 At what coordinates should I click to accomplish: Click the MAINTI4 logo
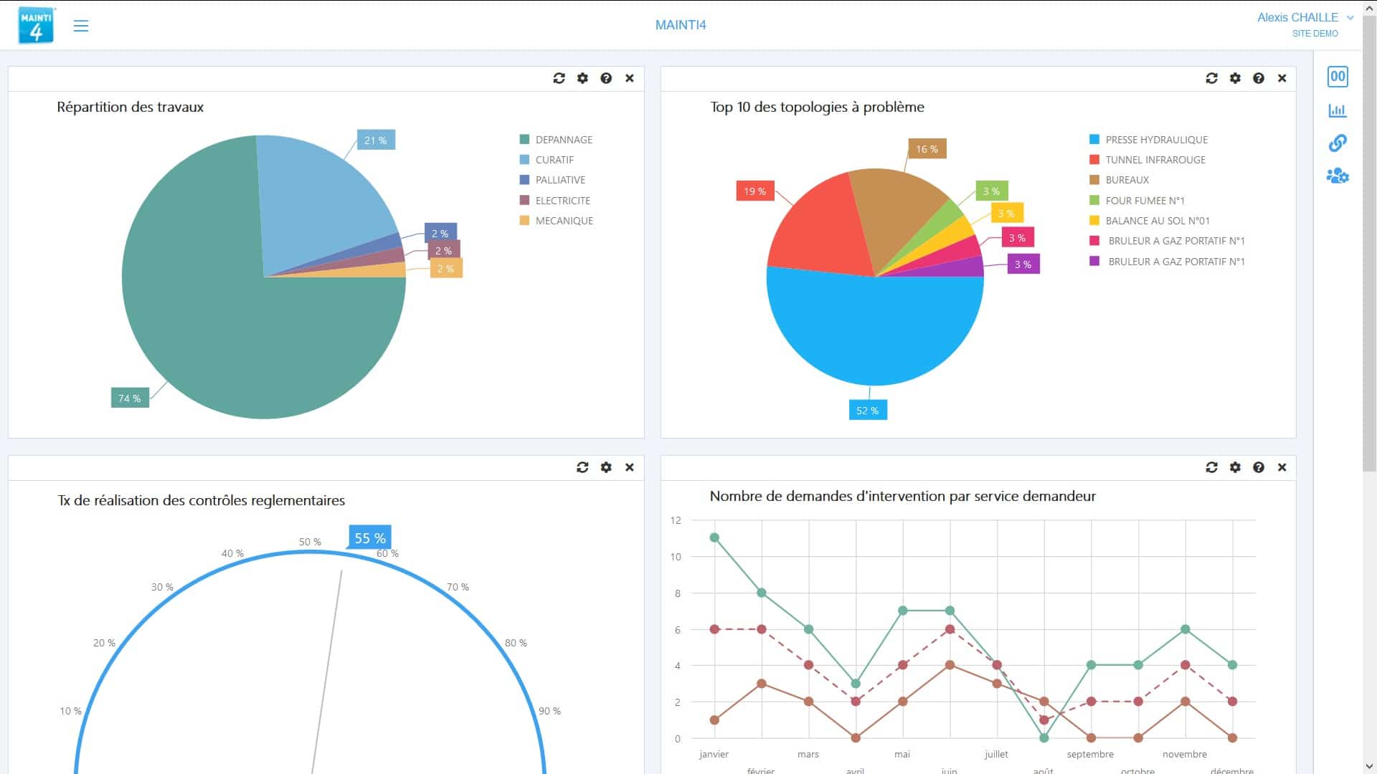(36, 25)
